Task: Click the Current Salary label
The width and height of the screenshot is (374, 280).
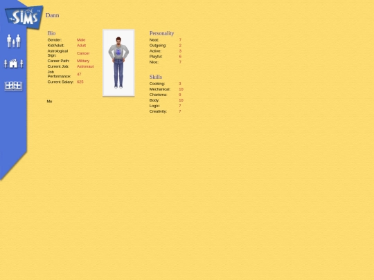Action: coord(60,82)
